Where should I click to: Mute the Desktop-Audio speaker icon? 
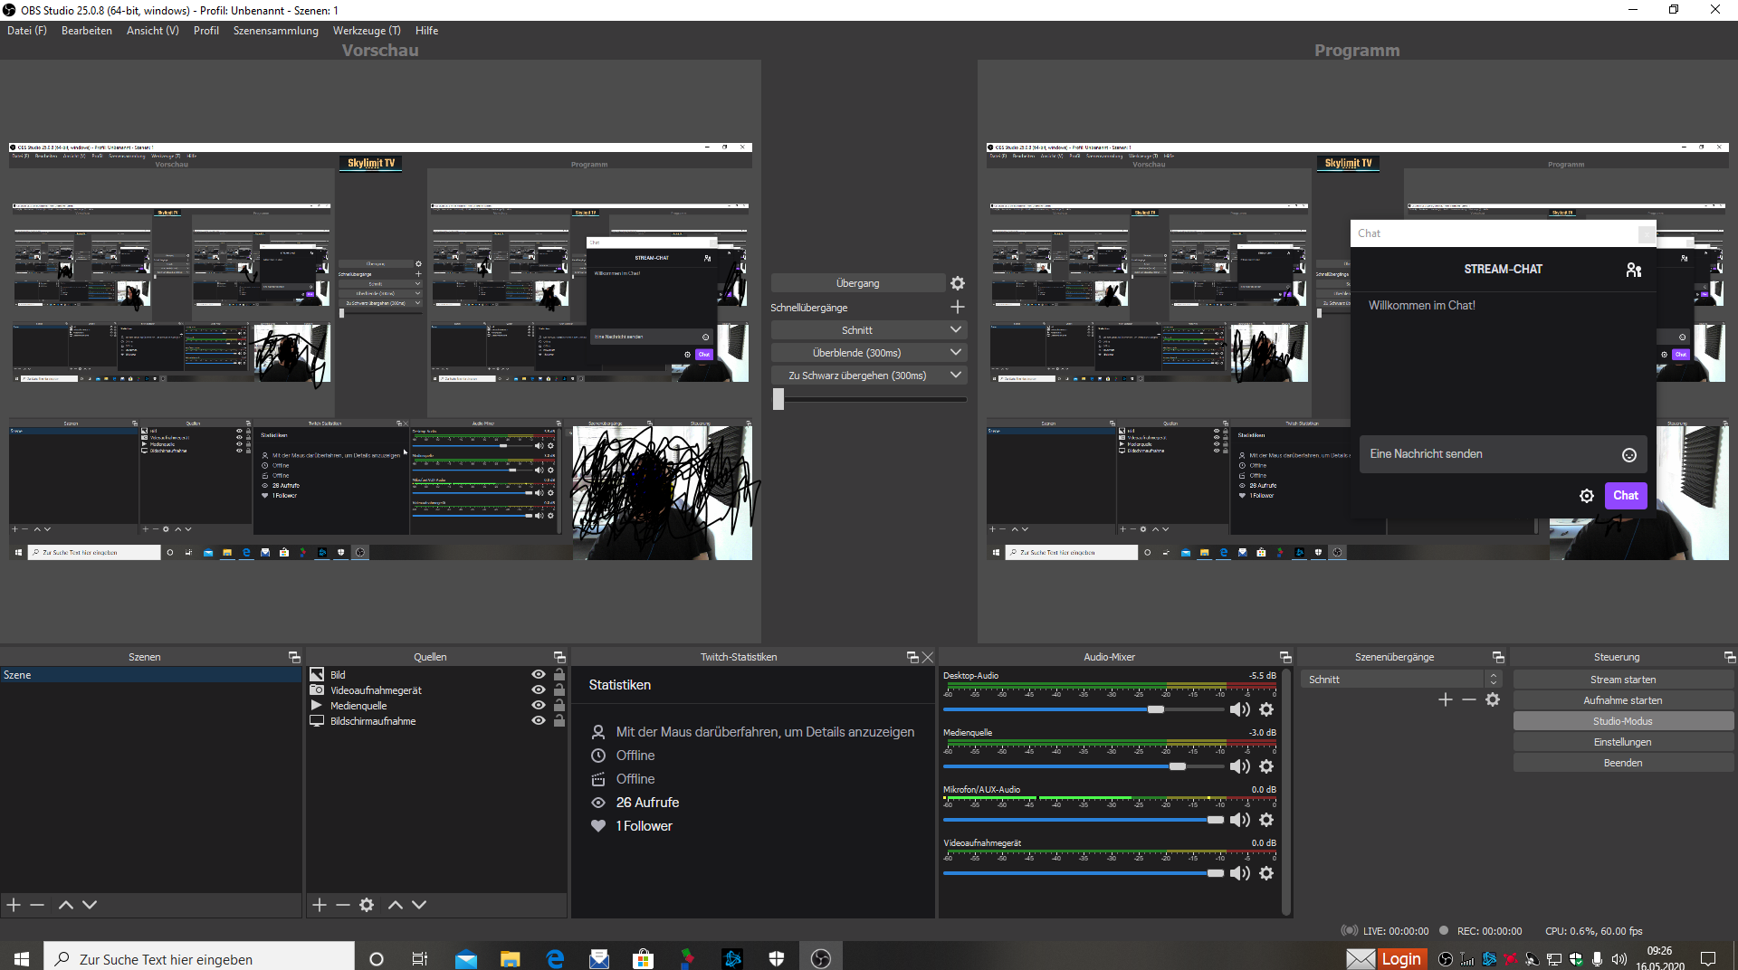(1239, 710)
